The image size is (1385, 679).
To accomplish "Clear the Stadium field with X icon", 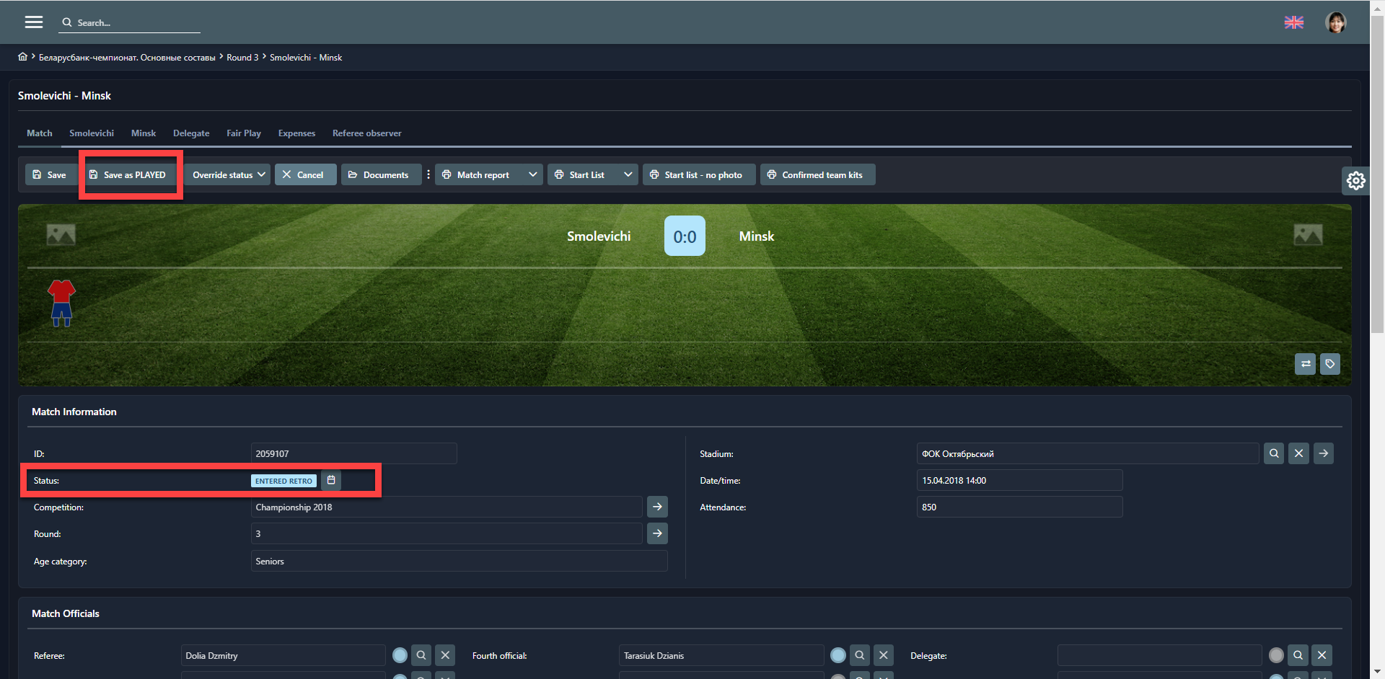I will [x=1298, y=453].
